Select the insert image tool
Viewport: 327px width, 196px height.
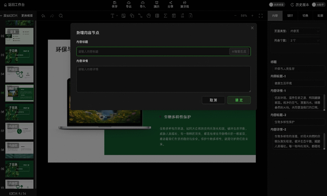click(x=124, y=15)
